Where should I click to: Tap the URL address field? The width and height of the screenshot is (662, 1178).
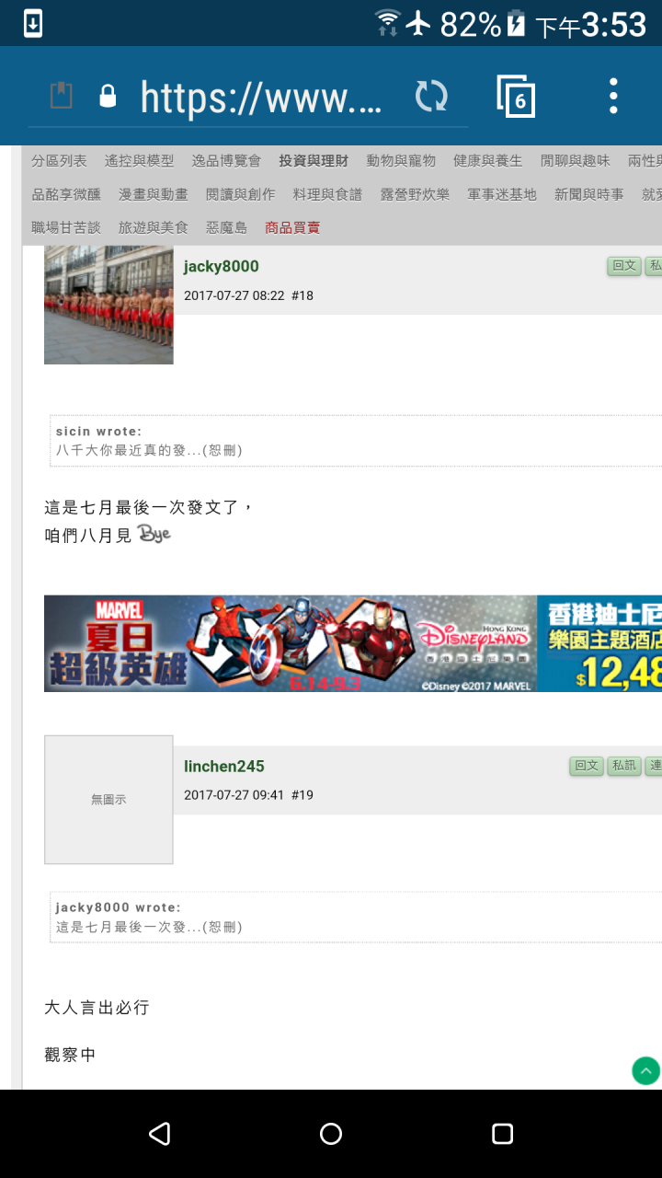pyautogui.click(x=260, y=96)
